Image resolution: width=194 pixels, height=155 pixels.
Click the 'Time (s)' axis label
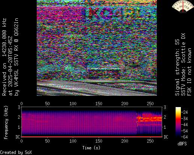[91, 148]
